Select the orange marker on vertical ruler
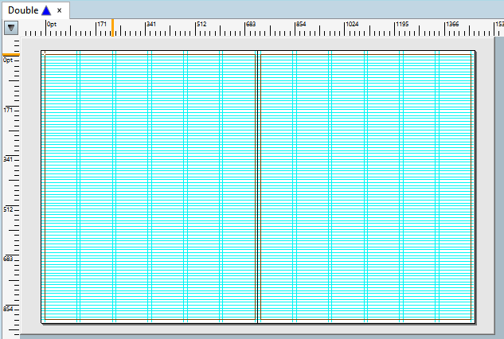Image resolution: width=504 pixels, height=339 pixels. point(11,55)
